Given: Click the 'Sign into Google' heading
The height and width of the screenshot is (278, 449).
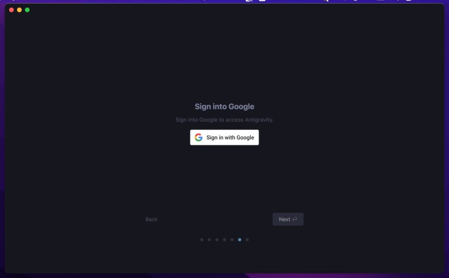Looking at the screenshot, I should click(x=224, y=107).
